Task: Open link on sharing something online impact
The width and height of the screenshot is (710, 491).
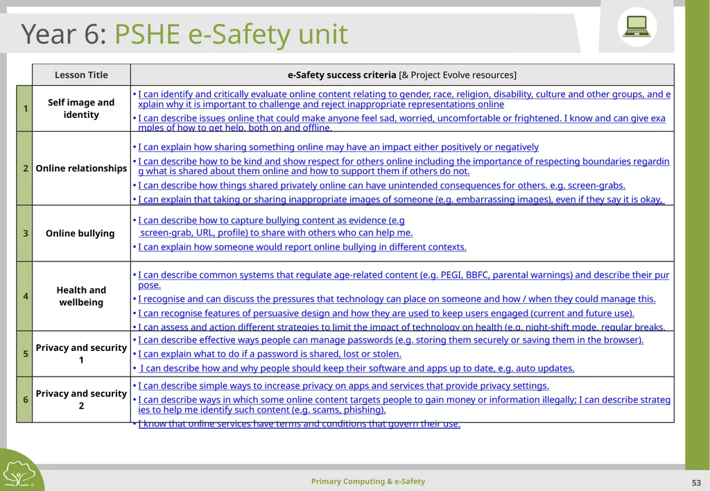Action: point(338,147)
